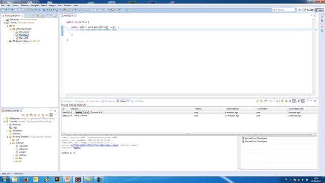
Task: Select .gitignore file in Git Repositories
Action: click(23, 149)
